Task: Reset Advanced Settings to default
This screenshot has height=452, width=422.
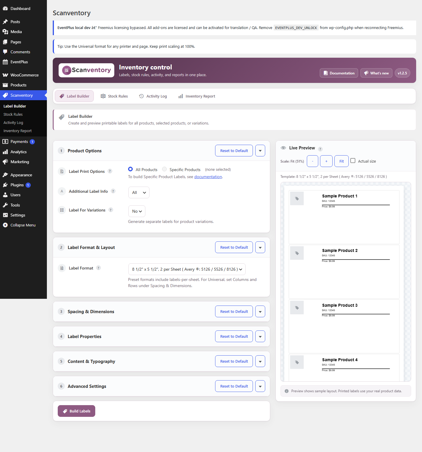Action: tap(234, 386)
